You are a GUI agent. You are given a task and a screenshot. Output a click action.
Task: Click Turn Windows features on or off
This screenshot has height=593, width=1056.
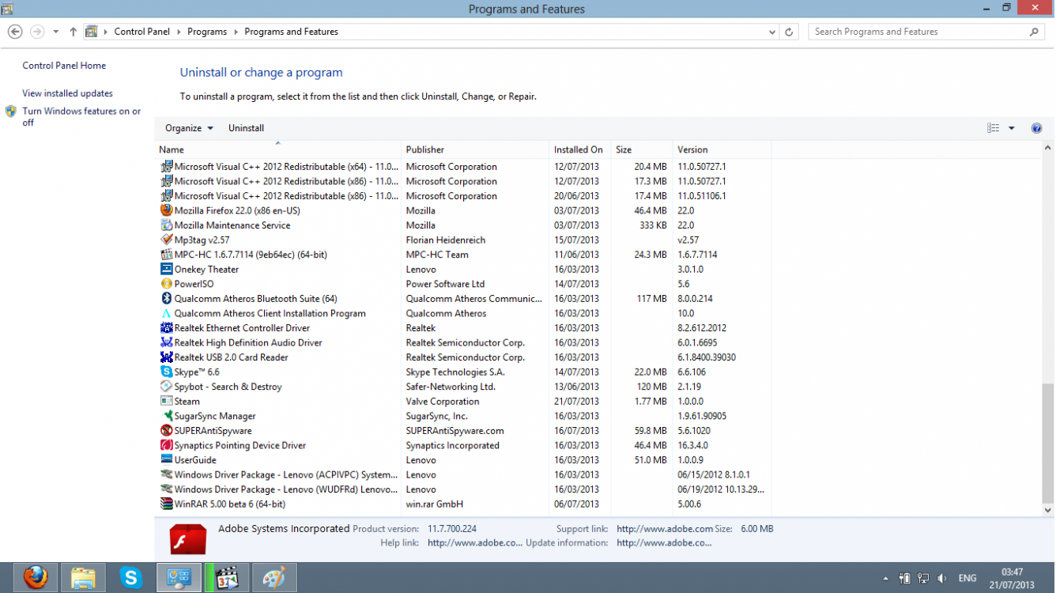(81, 117)
